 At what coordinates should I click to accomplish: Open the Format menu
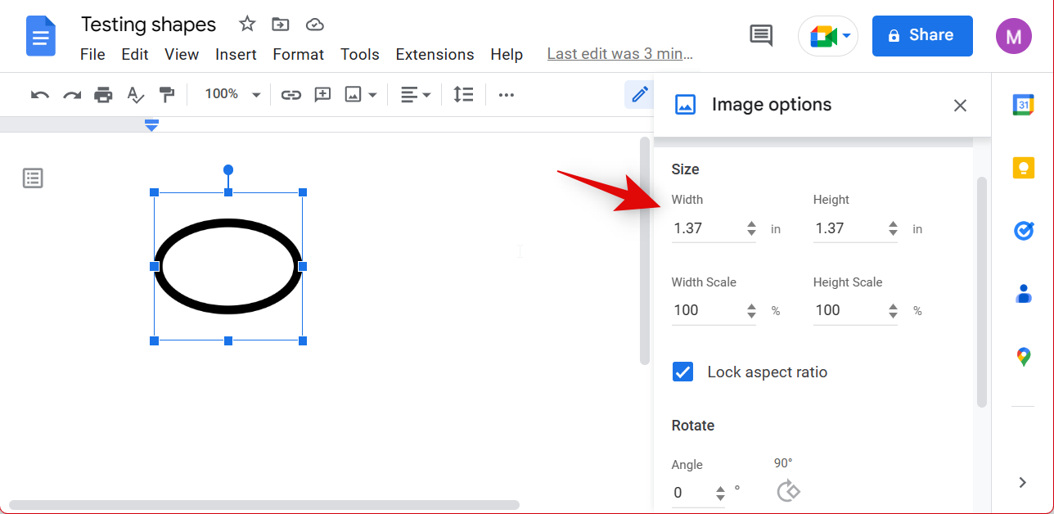(299, 55)
